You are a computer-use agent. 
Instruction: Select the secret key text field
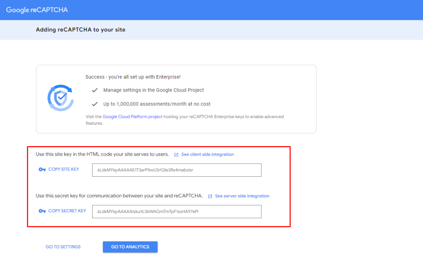pos(176,211)
